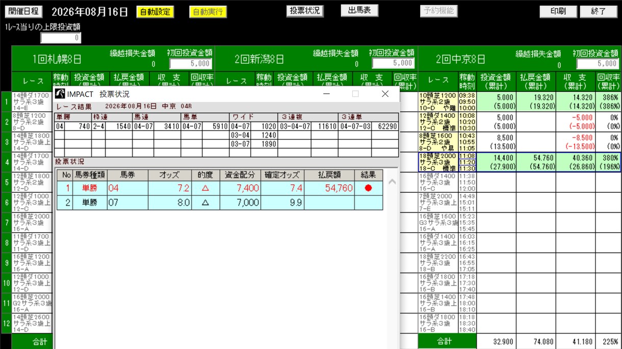
Task: Click the 3連複 payout 11610 cell
Action: 324,126
